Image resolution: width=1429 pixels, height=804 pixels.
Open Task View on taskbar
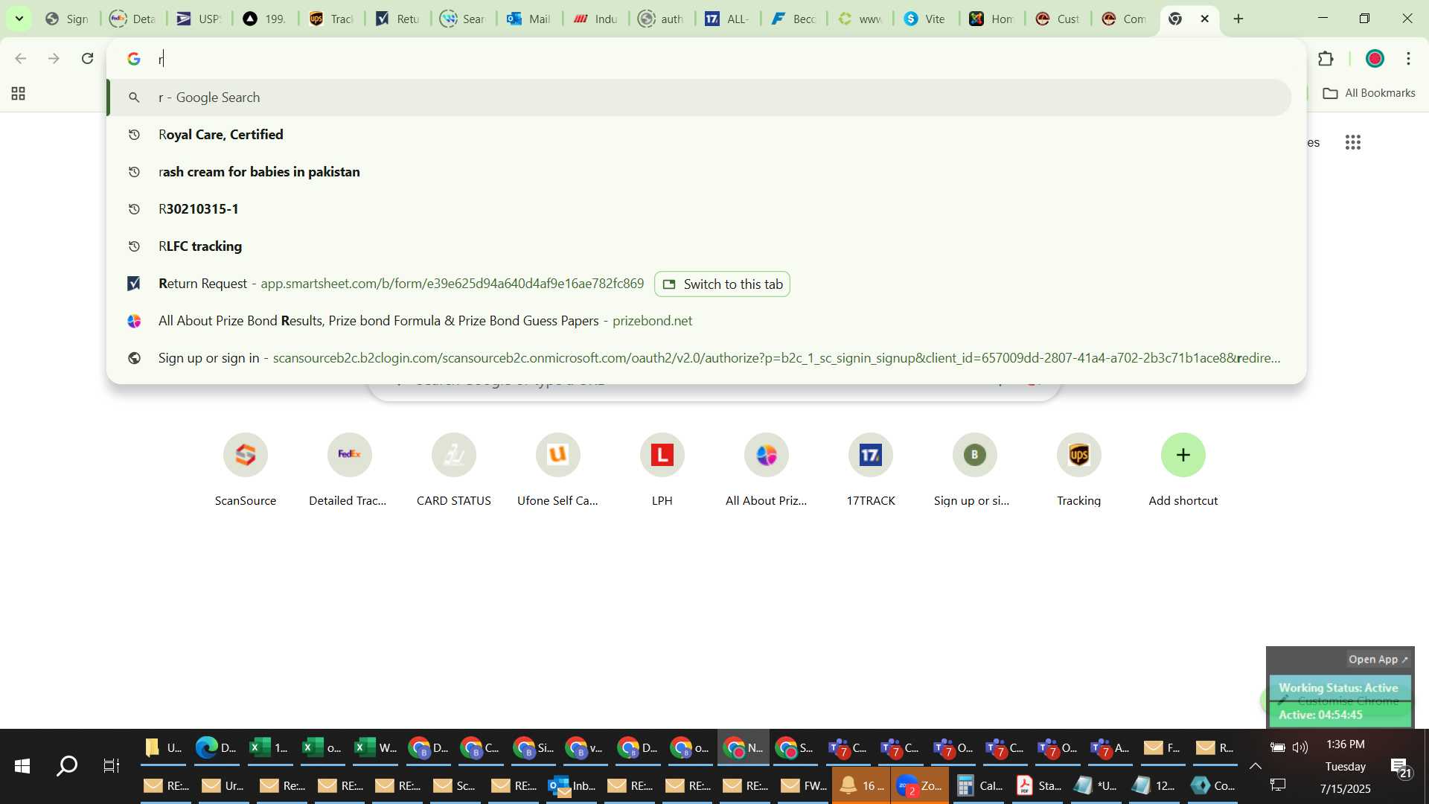click(x=112, y=766)
